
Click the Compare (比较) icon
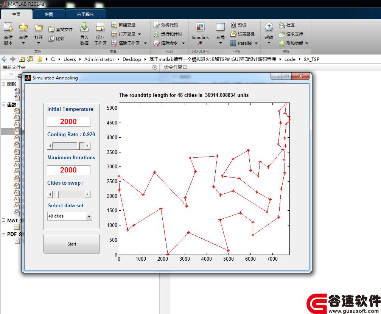(x=51, y=39)
